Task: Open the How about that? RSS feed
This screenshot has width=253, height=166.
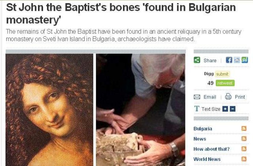Action: (x=244, y=149)
